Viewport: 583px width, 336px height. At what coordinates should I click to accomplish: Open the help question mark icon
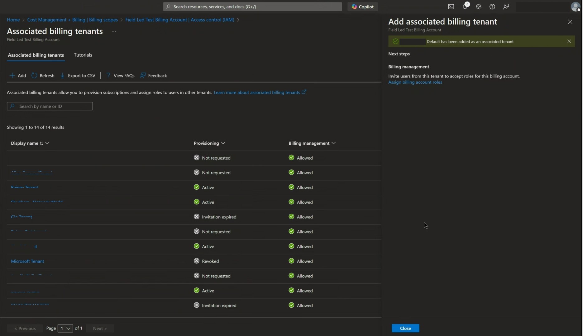click(492, 7)
